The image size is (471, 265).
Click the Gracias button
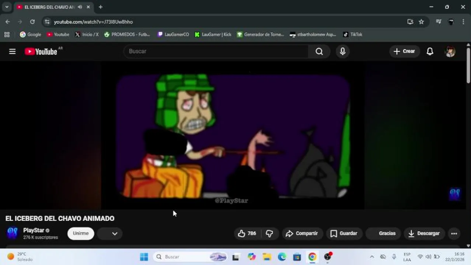(x=383, y=233)
